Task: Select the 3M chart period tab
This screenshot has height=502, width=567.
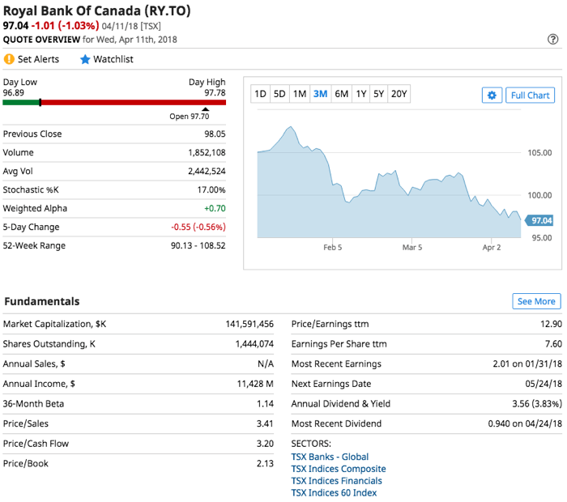Action: coord(321,94)
